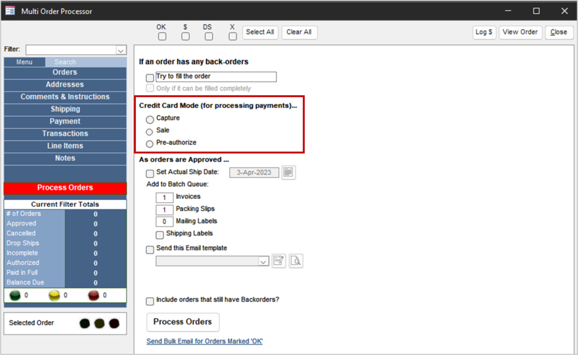The height and width of the screenshot is (355, 578).
Task: Switch to the Search tab
Action: [64, 62]
